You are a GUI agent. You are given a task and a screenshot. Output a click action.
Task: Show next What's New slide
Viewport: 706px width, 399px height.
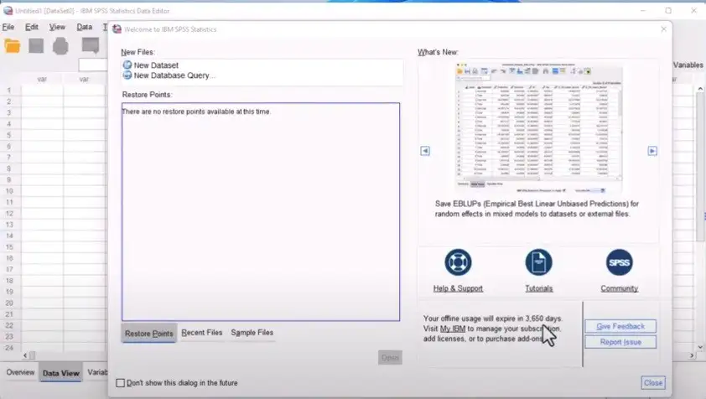(652, 151)
